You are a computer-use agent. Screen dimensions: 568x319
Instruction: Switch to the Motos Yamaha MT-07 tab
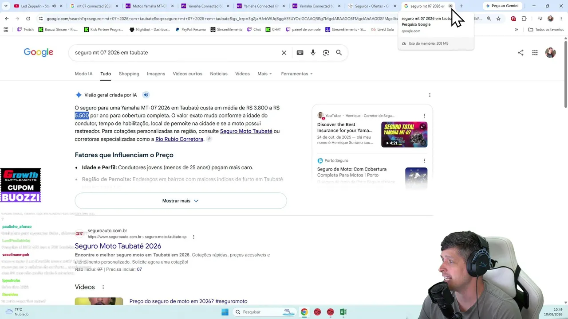pyautogui.click(x=149, y=6)
